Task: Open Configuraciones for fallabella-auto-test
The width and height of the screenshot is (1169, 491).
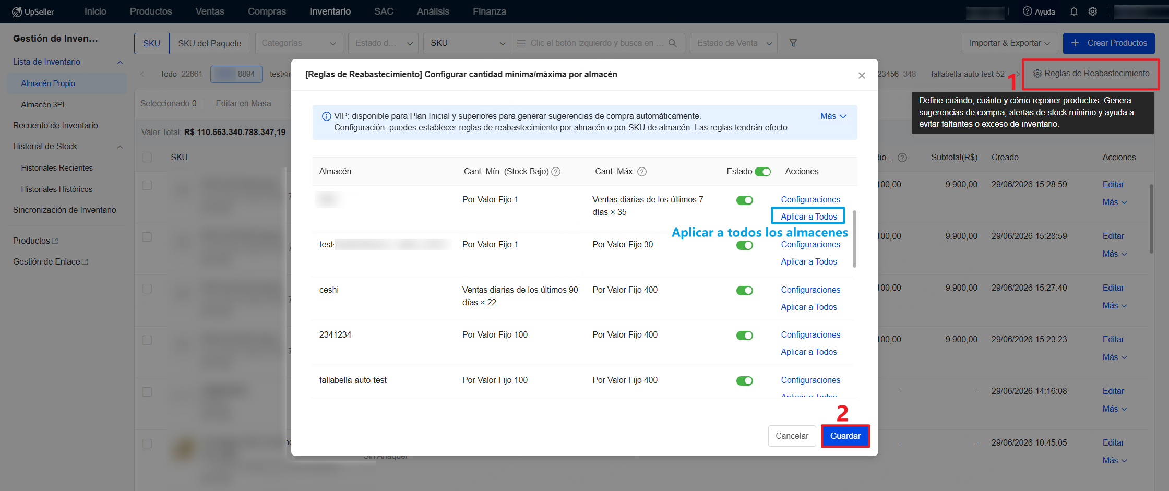Action: pyautogui.click(x=810, y=380)
